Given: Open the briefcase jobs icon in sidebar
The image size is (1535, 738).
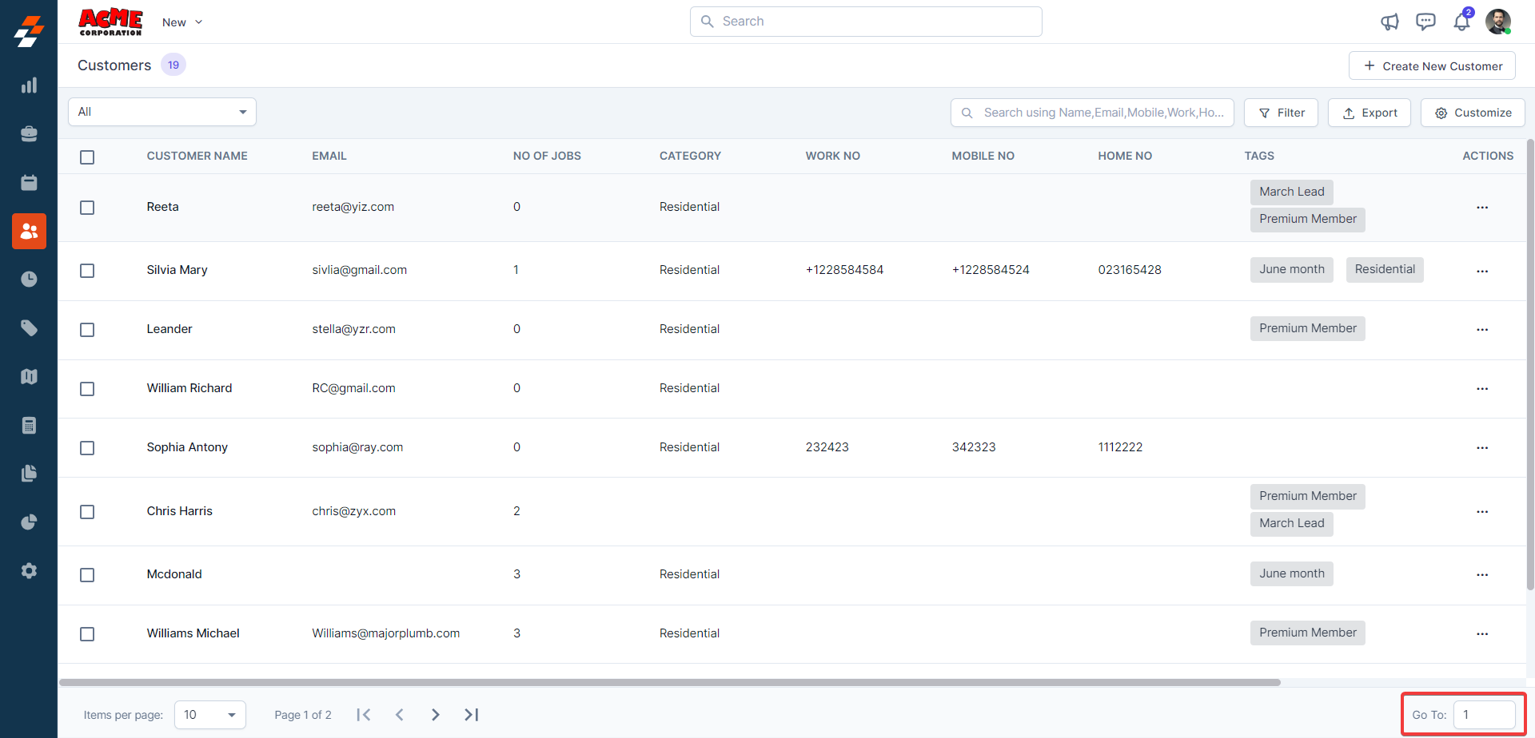Looking at the screenshot, I should [29, 134].
